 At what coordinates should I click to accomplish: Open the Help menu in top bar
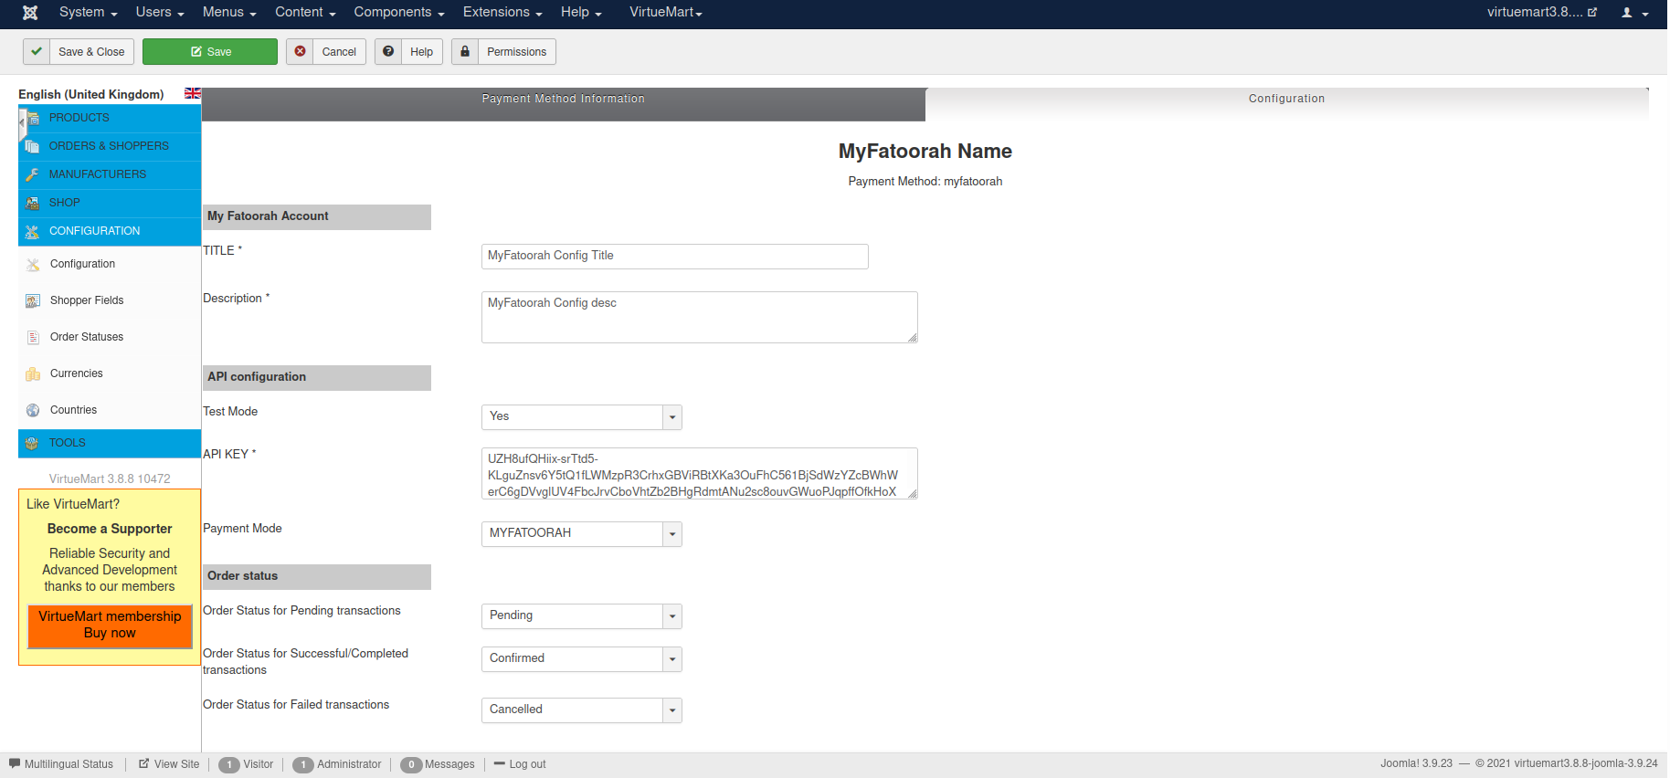pos(581,13)
